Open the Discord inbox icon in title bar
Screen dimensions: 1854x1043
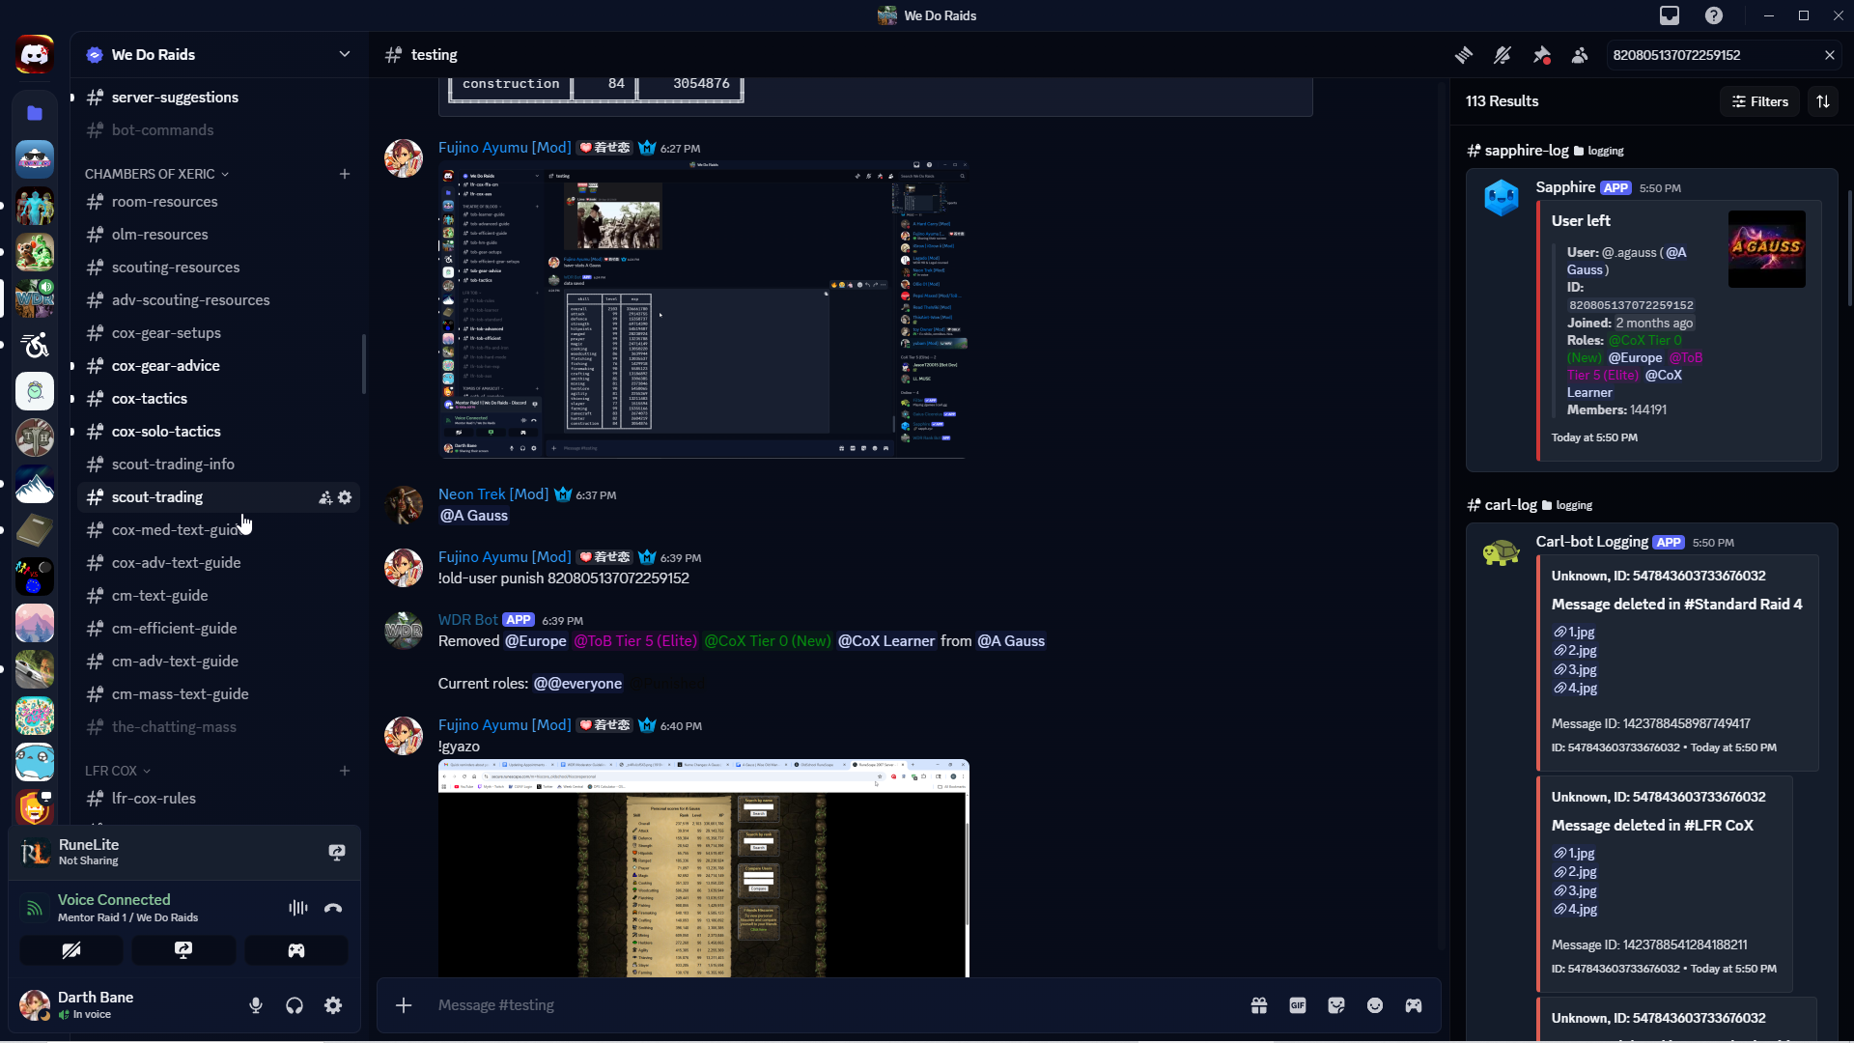coord(1670,15)
